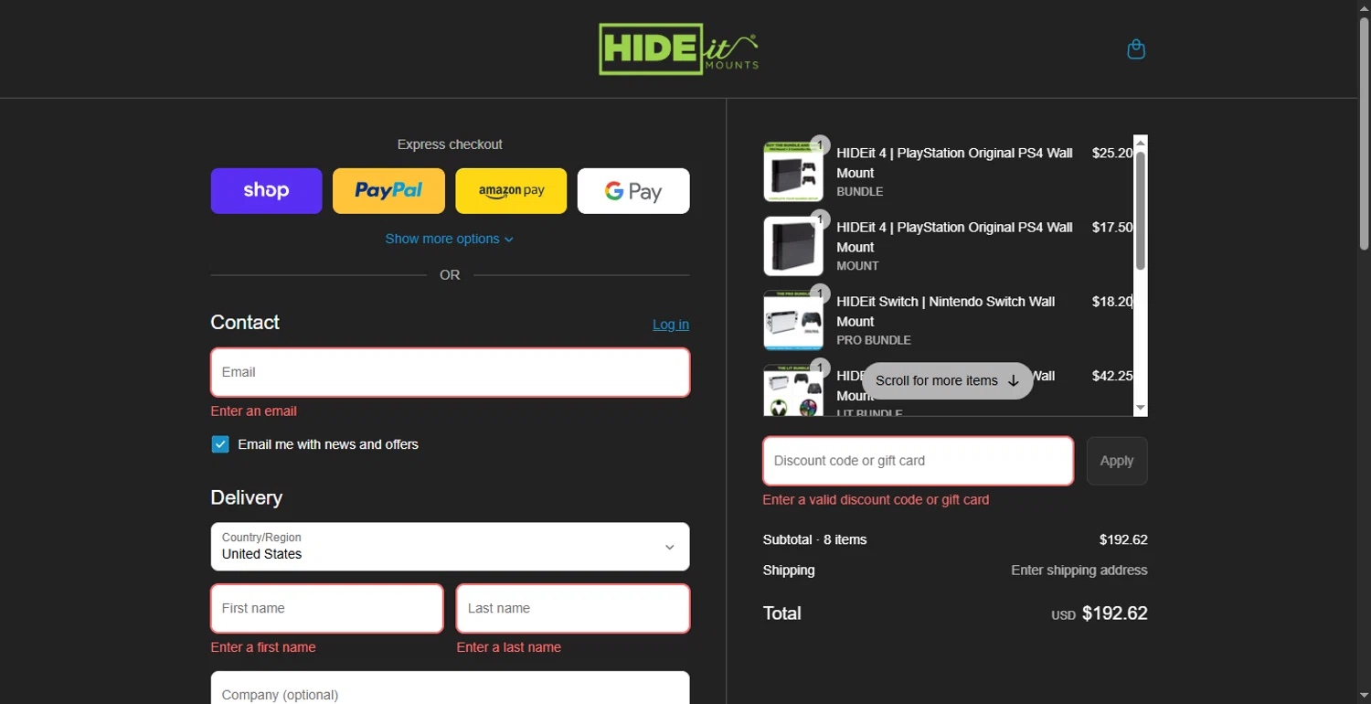Click the order list scrollbar down arrow
The width and height of the screenshot is (1371, 704).
pos(1141,409)
